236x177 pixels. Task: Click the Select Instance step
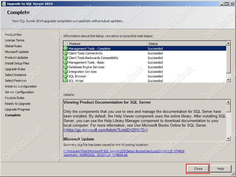tap(16, 75)
